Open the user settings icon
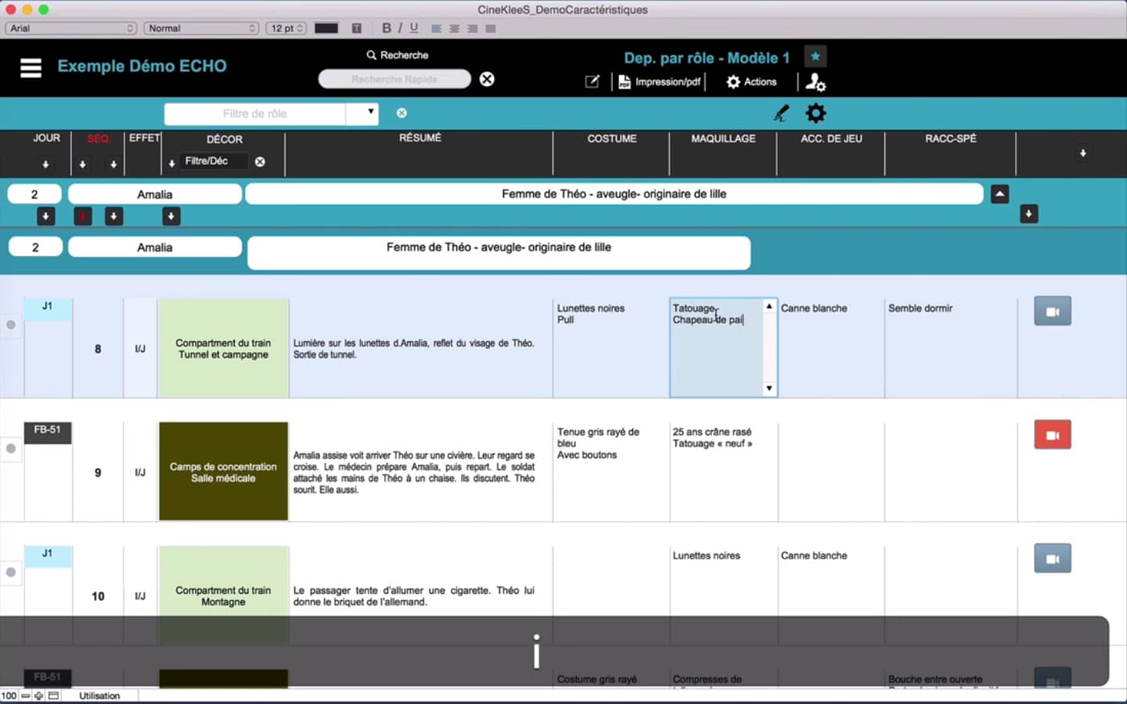The image size is (1127, 704). pos(816,81)
